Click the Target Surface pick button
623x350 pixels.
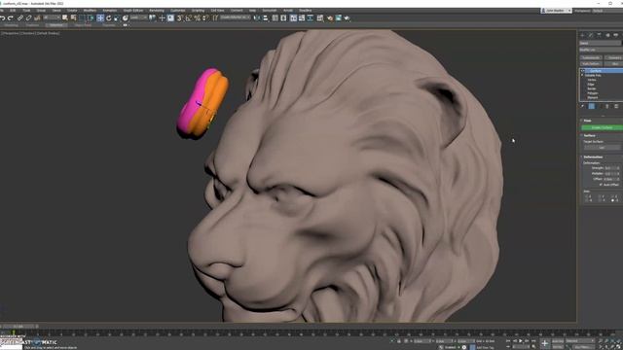point(602,148)
